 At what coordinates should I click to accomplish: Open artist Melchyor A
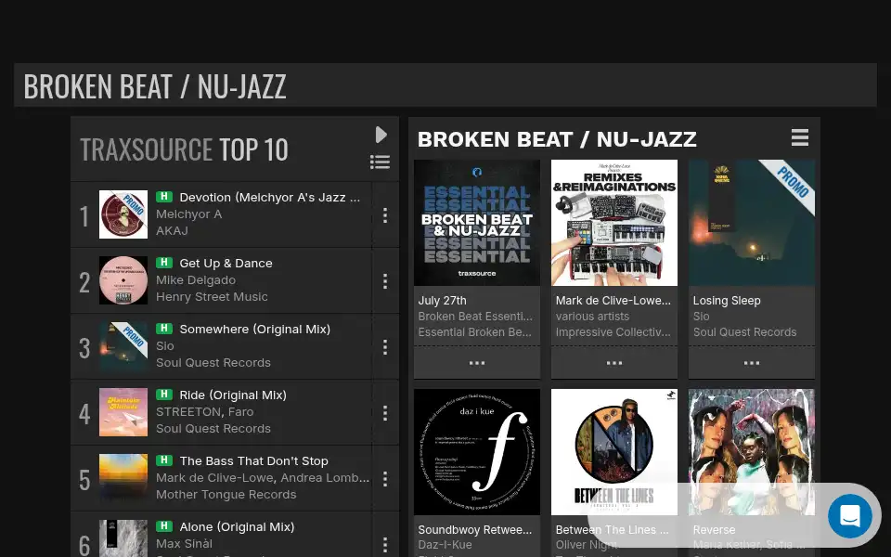(x=189, y=214)
